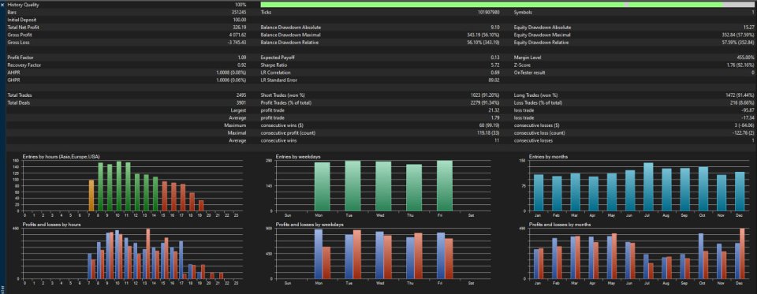Viewport: 757px width, 294px height.
Task: Click the Profits and losses by months chart
Action: coord(637,253)
